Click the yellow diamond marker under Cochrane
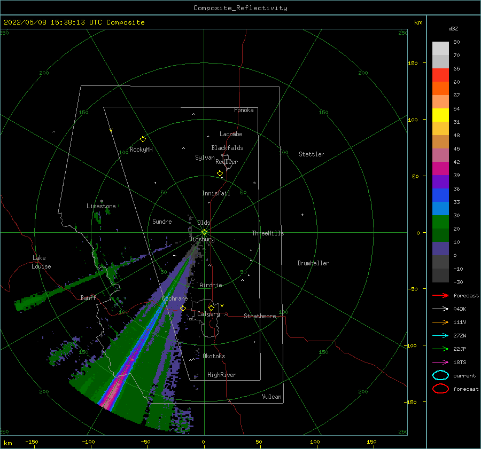The height and width of the screenshot is (449, 481). (183, 308)
